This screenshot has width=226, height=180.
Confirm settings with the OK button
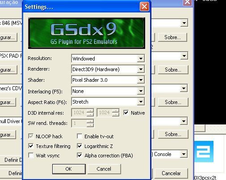point(69,169)
